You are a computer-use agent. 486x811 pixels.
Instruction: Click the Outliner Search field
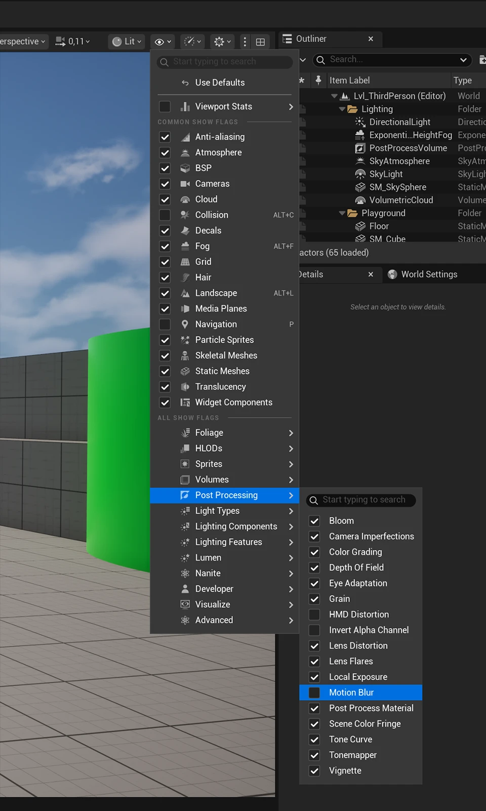click(x=392, y=60)
